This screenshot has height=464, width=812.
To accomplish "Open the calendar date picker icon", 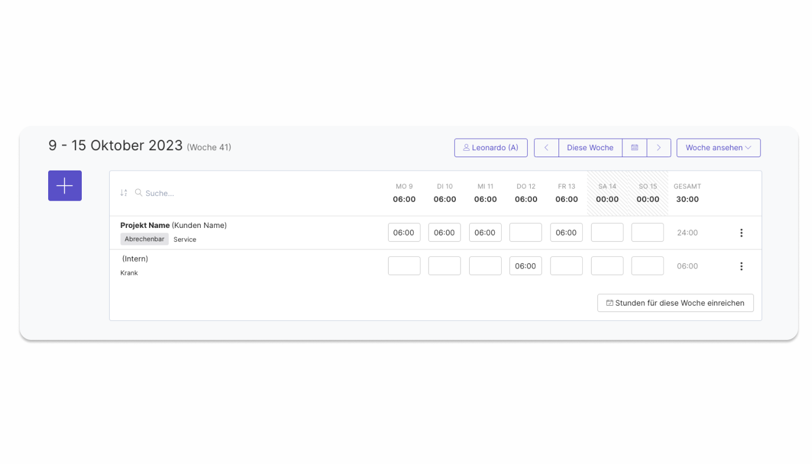I will pos(635,148).
